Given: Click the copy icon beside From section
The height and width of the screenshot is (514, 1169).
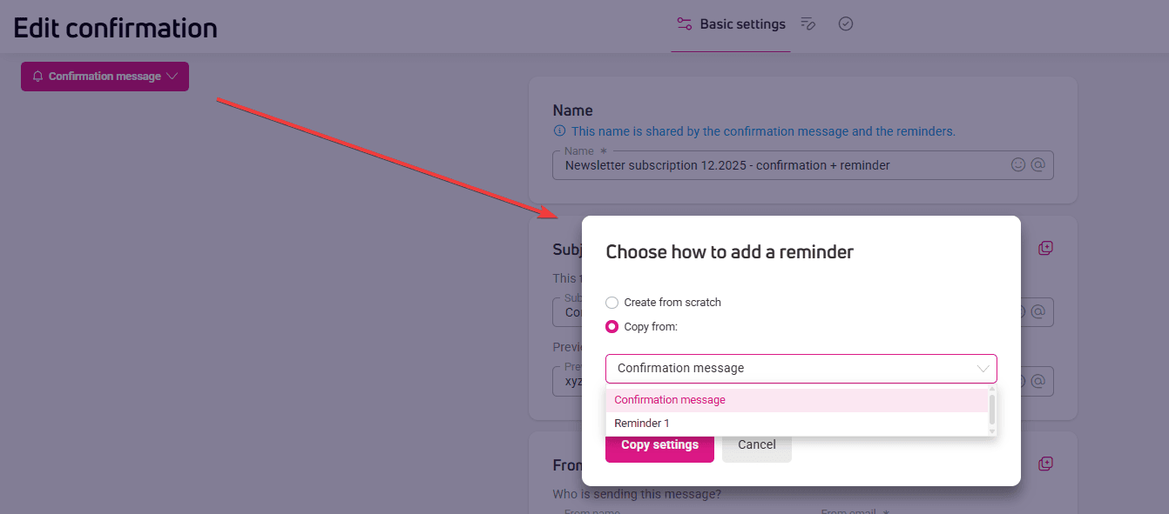Looking at the screenshot, I should click(x=1045, y=464).
